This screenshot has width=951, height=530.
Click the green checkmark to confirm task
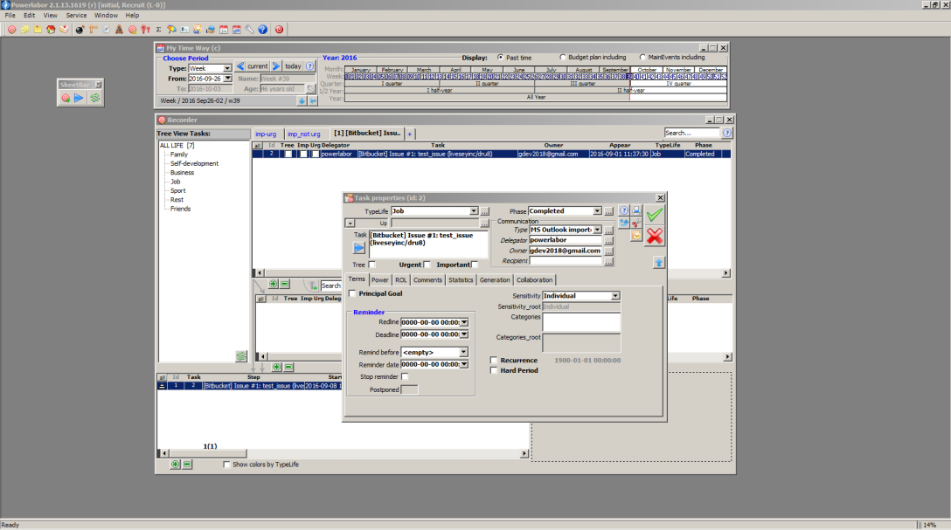[654, 215]
